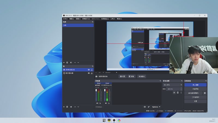Open advanced audio properties gears icon
Image resolution: width=218 pixels, height=123 pixels.
point(149,107)
